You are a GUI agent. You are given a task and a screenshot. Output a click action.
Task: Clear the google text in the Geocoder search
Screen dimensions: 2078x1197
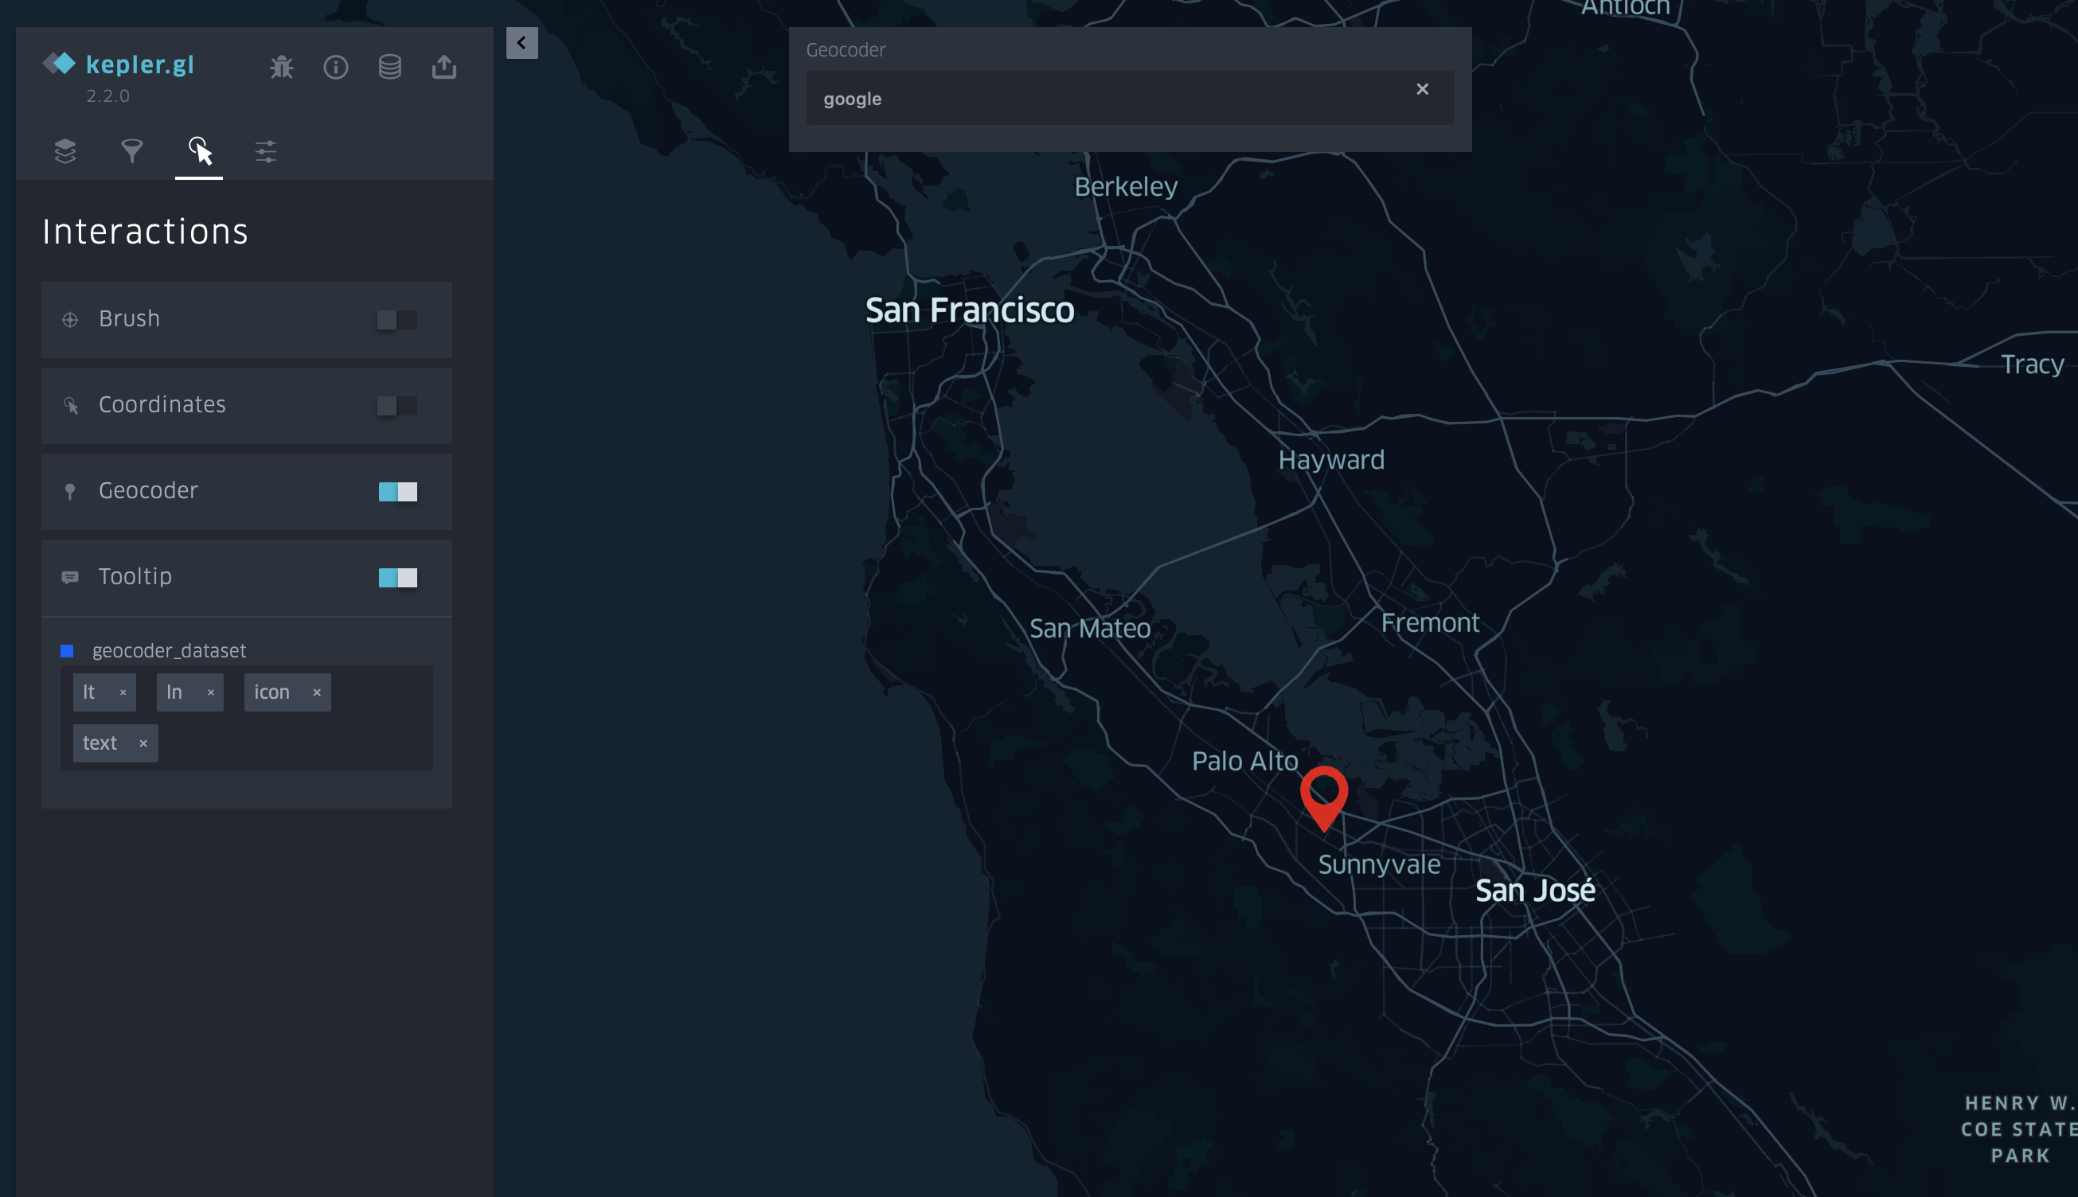pos(1423,89)
